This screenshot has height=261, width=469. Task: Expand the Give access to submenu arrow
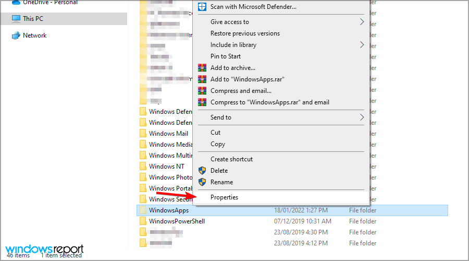(x=362, y=22)
